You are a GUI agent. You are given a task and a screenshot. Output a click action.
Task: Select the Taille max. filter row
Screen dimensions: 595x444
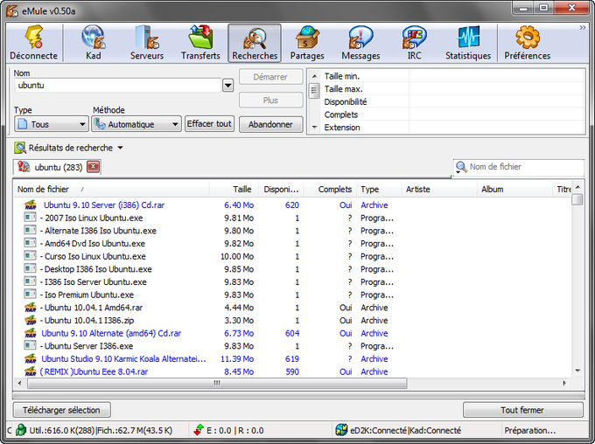click(x=451, y=89)
